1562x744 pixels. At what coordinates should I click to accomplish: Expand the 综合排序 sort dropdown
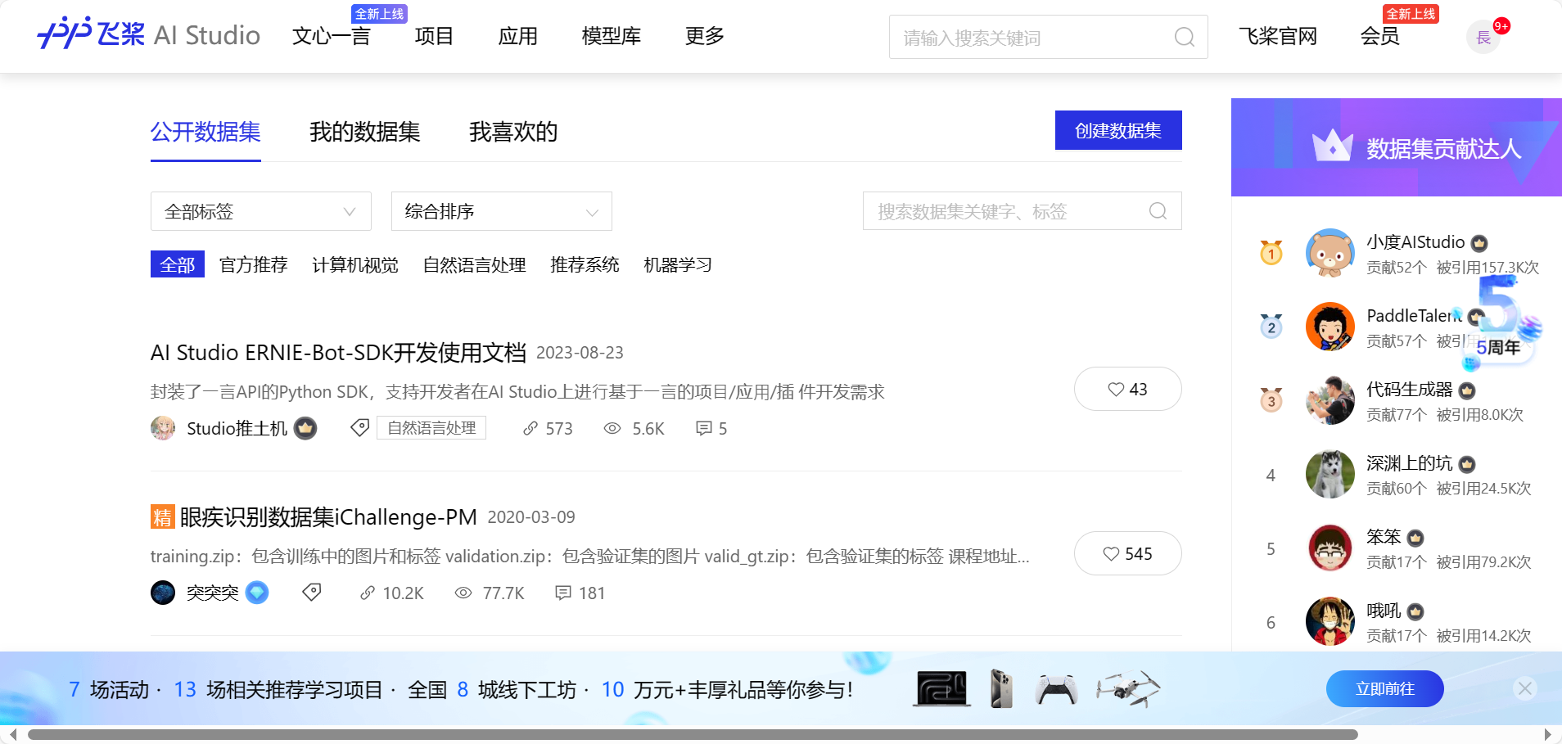coord(501,211)
